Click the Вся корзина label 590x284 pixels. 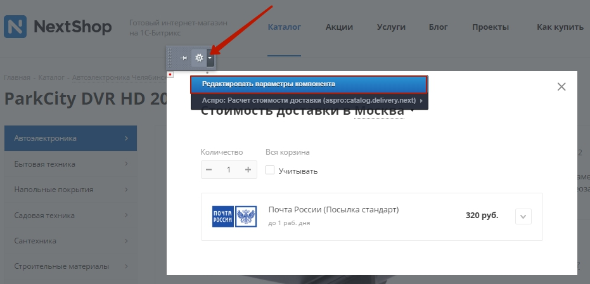[288, 152]
